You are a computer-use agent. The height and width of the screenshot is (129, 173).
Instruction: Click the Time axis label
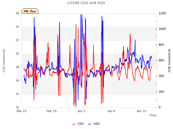coord(153,115)
